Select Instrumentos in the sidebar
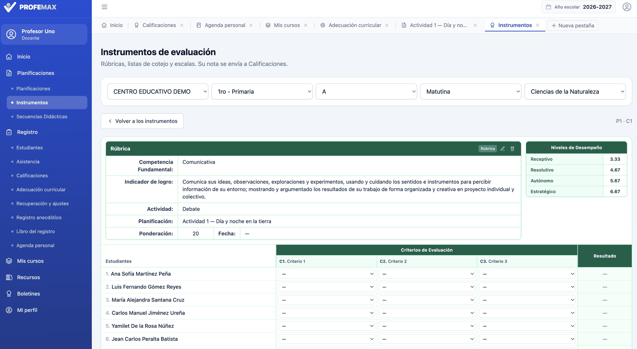The height and width of the screenshot is (349, 637). tap(47, 102)
